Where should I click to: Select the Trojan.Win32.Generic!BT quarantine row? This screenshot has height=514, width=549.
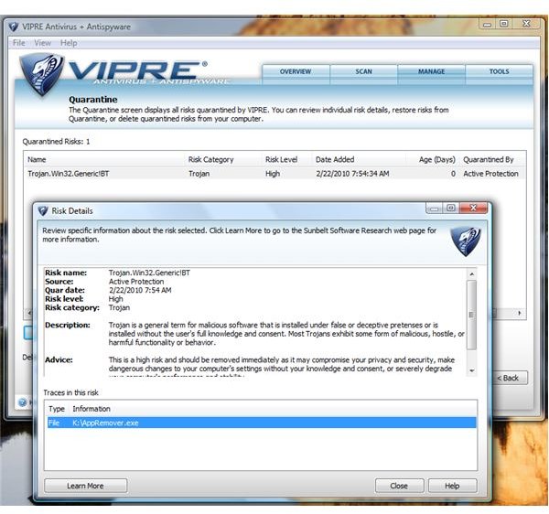[x=274, y=174]
